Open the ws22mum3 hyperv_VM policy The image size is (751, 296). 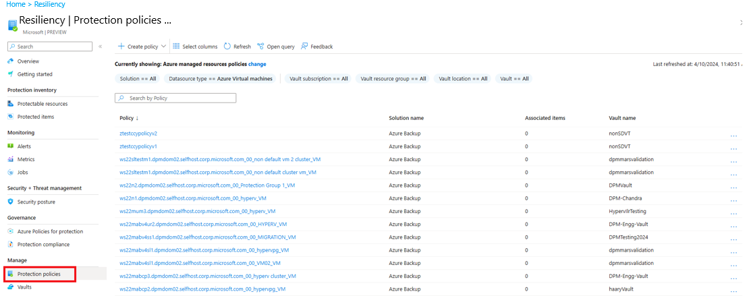coord(197,211)
